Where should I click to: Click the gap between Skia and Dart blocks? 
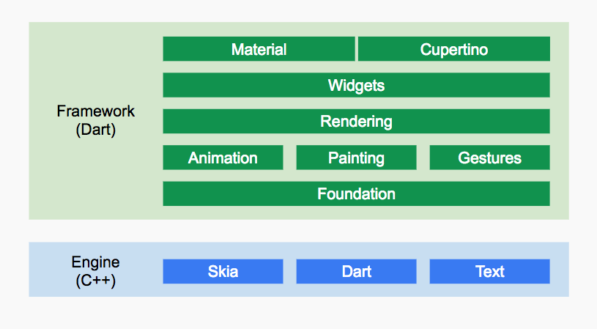(x=289, y=271)
